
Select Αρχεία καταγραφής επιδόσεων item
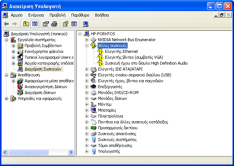click(49, 64)
